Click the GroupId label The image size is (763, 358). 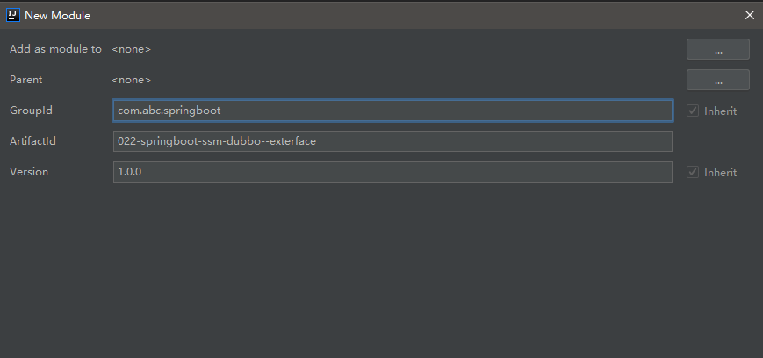(31, 111)
